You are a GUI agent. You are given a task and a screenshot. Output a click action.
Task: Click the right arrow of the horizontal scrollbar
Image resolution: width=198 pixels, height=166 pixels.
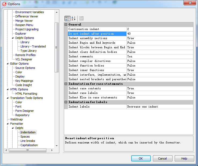click(52, 150)
